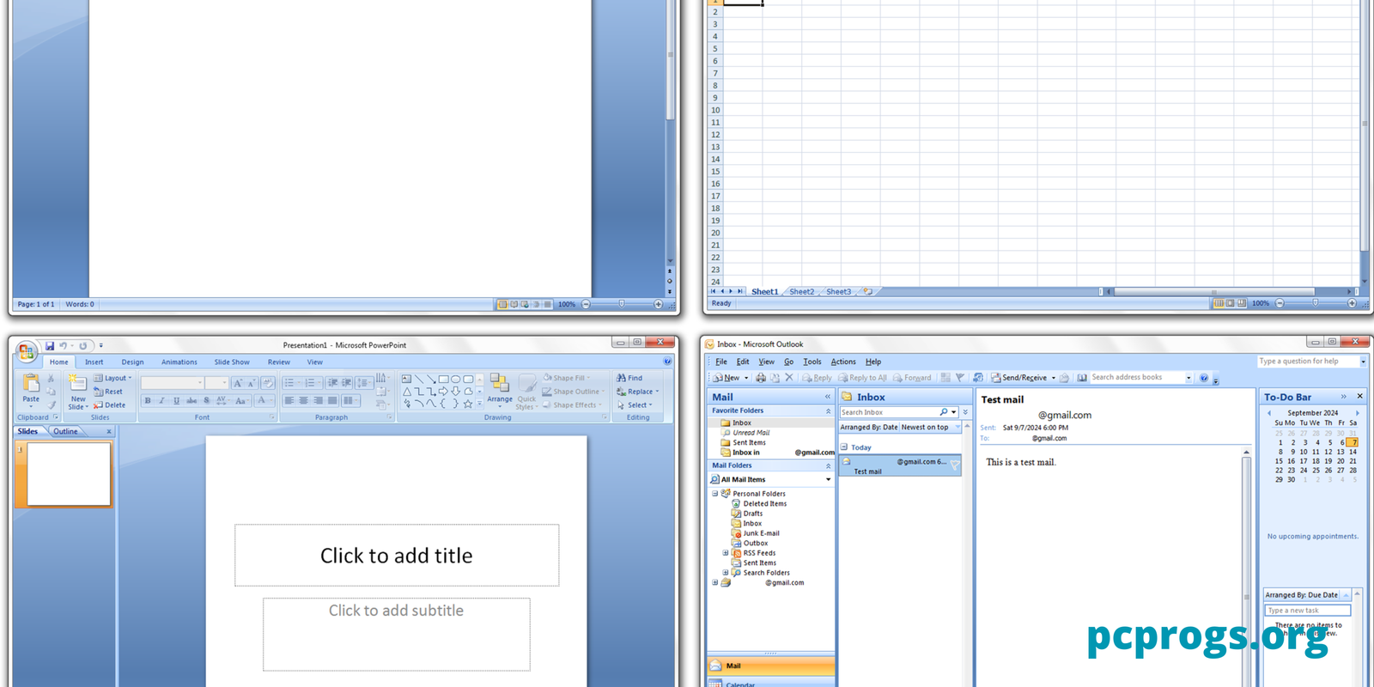Click Find in PowerPoint Editing group
Viewport: 1374px width, 687px height.
pyautogui.click(x=629, y=378)
